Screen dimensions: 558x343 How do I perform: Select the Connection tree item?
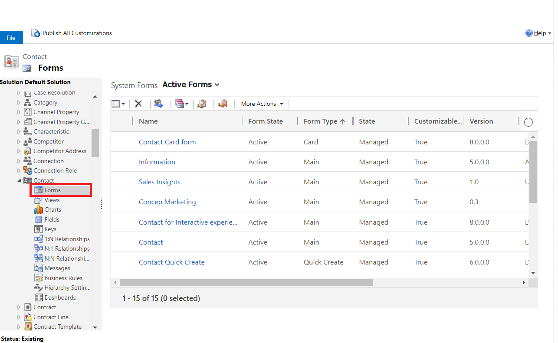click(49, 161)
